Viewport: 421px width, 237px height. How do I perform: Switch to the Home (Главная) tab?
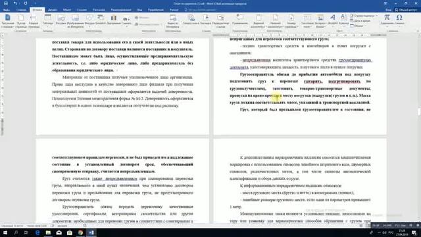tap(21, 10)
